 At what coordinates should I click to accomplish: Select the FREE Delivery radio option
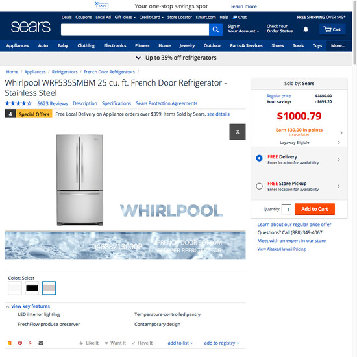click(x=259, y=158)
